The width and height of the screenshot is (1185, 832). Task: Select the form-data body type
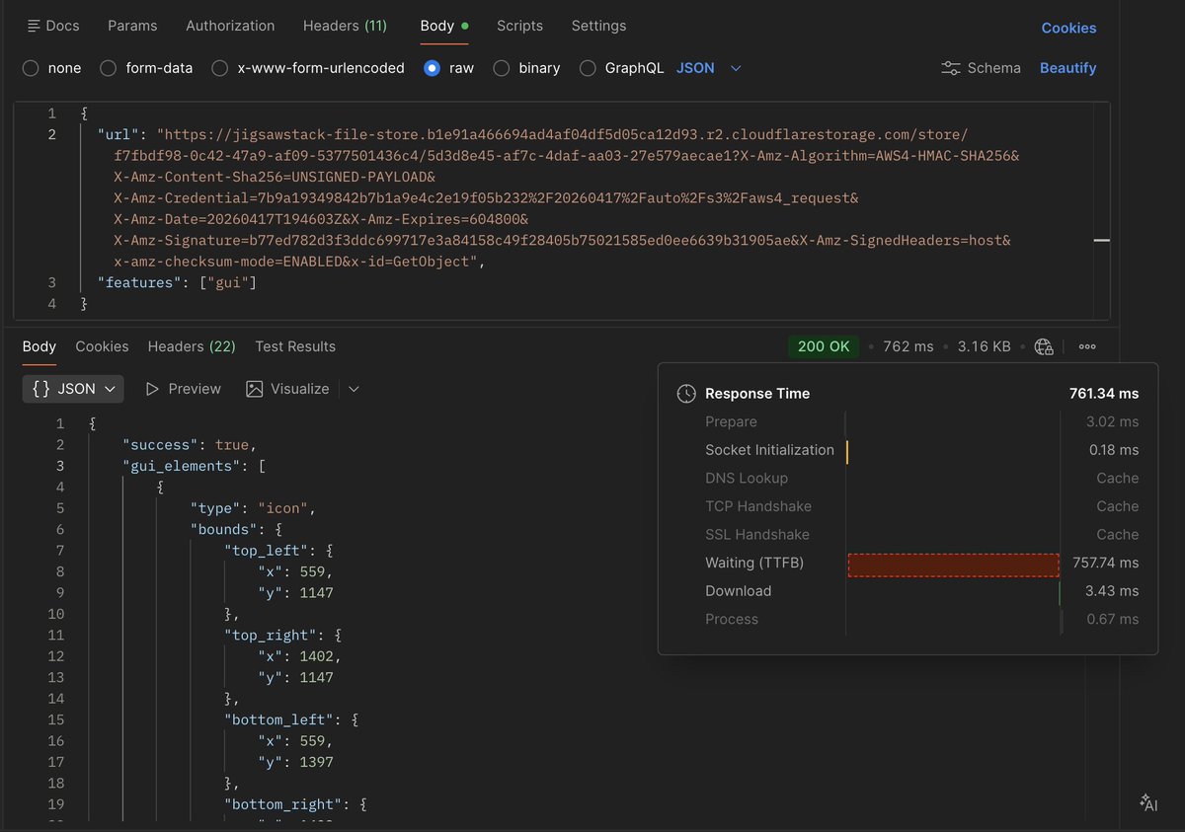(x=108, y=68)
